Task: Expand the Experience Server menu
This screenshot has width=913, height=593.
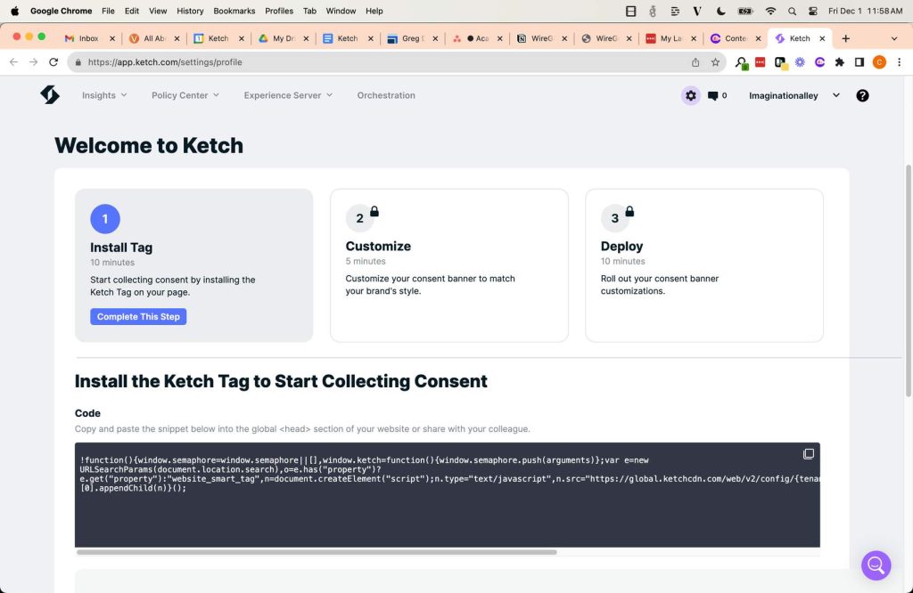Action: click(287, 95)
